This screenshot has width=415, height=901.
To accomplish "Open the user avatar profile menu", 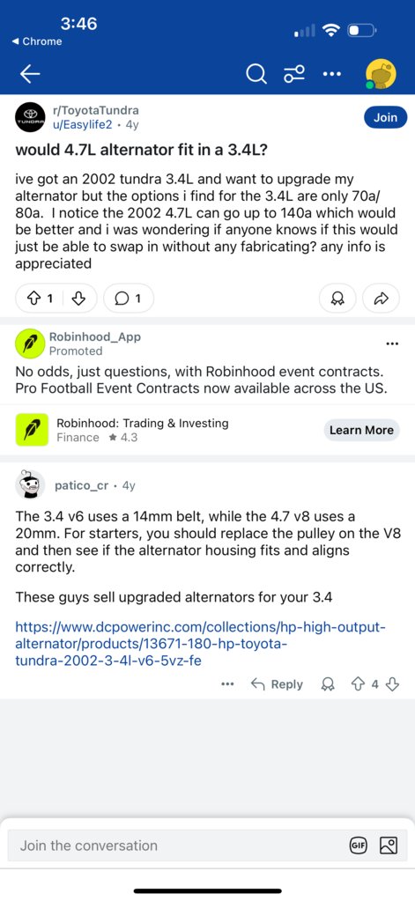I will click(x=382, y=75).
